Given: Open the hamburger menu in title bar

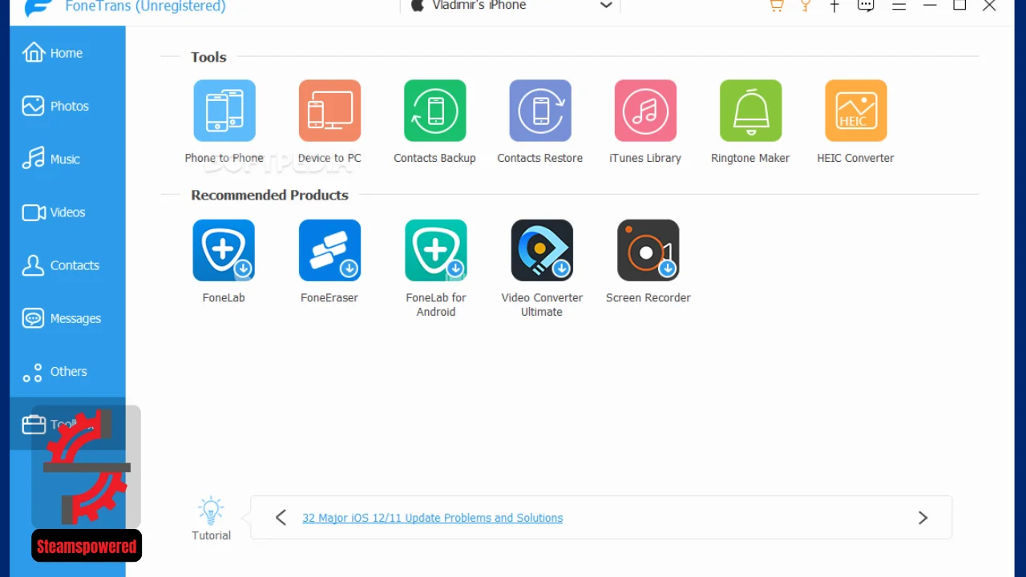Looking at the screenshot, I should [x=899, y=6].
